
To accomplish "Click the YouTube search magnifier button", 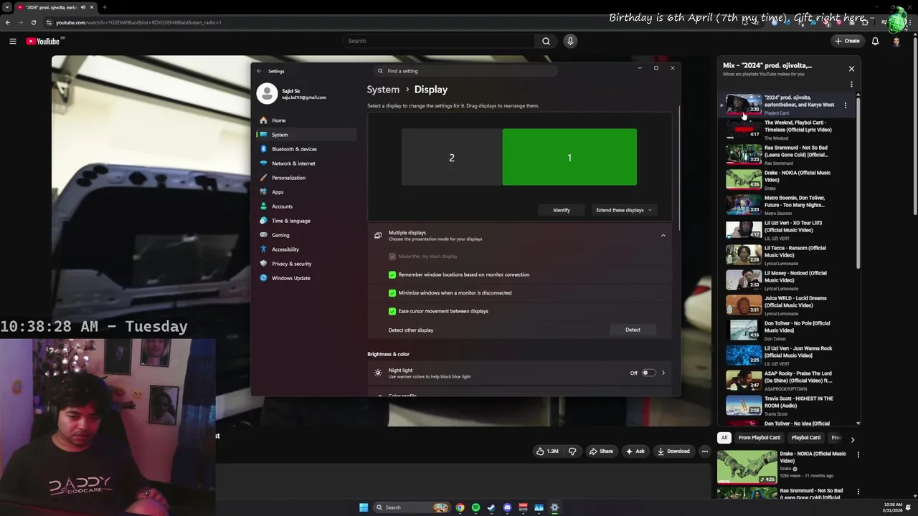I will tap(546, 41).
